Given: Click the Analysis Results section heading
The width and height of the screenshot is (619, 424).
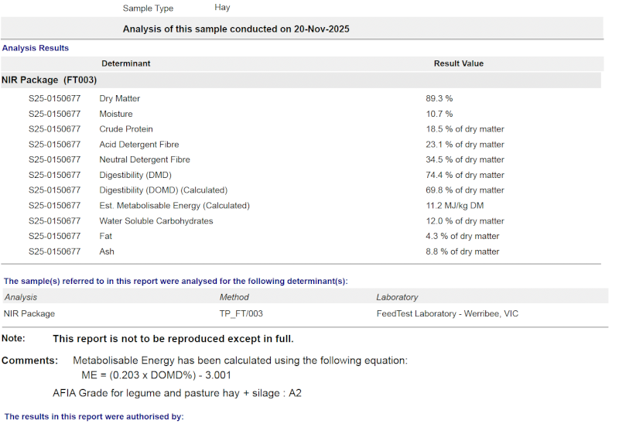Looking at the screenshot, I should click(x=36, y=48).
